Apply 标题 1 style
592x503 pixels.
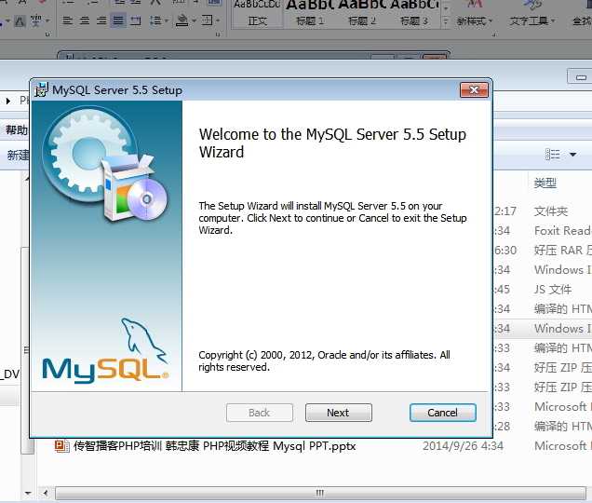click(x=310, y=13)
